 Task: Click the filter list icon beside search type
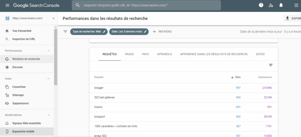point(65,32)
